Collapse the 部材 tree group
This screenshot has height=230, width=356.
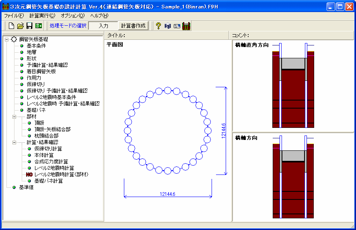point(14,117)
